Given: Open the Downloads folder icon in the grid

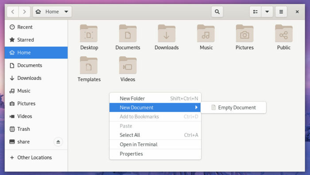Looking at the screenshot, I should [167, 37].
